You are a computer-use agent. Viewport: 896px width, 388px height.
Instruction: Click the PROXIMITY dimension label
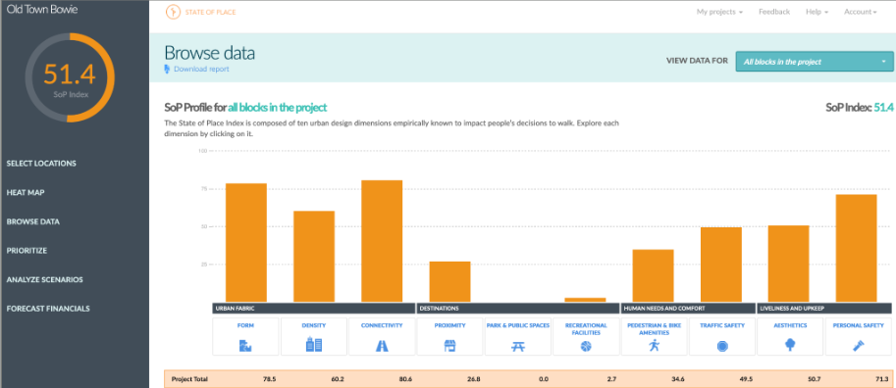point(449,325)
